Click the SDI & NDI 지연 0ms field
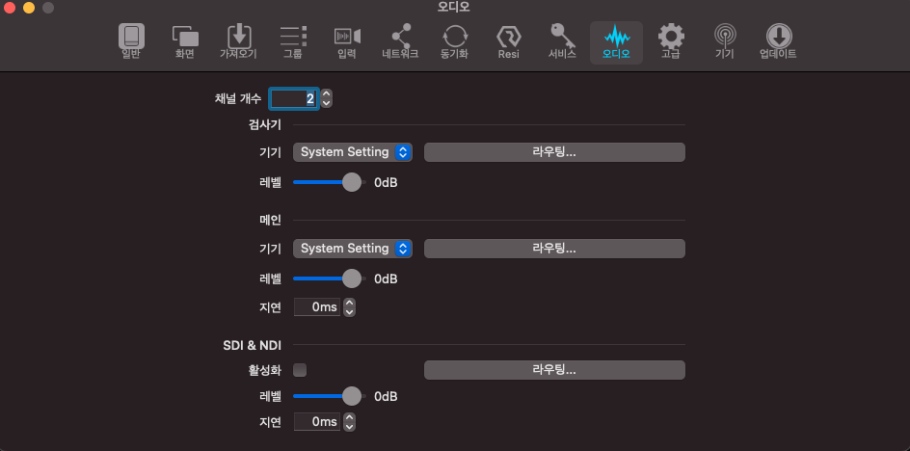 pos(317,421)
